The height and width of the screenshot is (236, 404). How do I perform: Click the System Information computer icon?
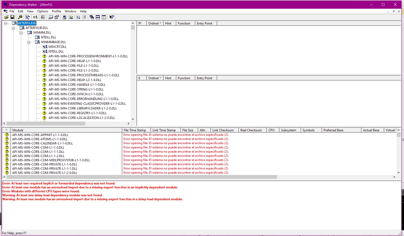tap(64, 17)
